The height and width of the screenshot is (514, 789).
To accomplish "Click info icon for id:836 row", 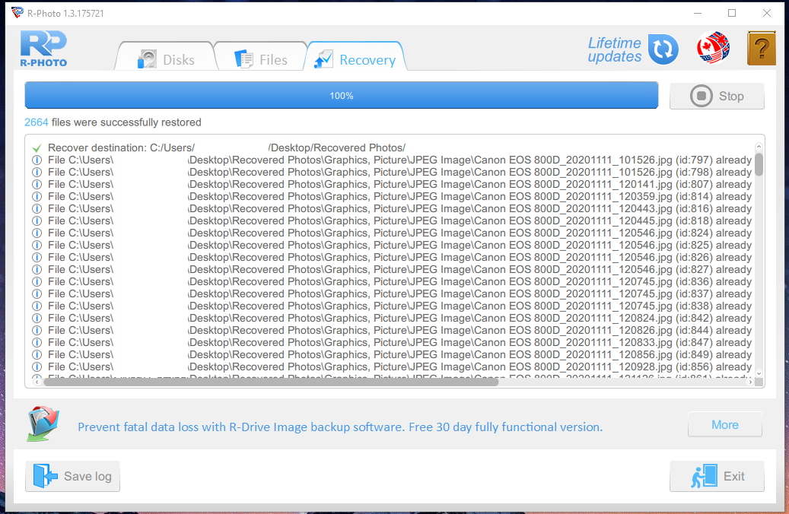I will click(x=37, y=281).
